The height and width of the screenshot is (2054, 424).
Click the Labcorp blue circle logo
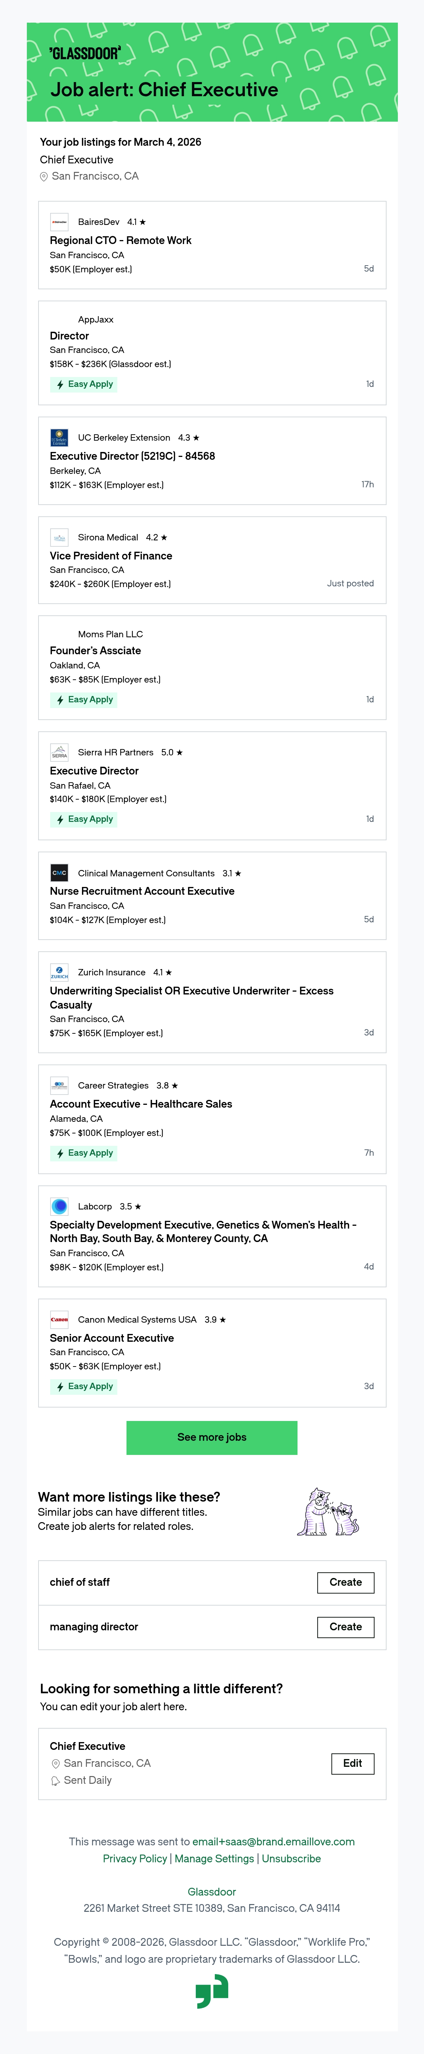coord(59,1206)
